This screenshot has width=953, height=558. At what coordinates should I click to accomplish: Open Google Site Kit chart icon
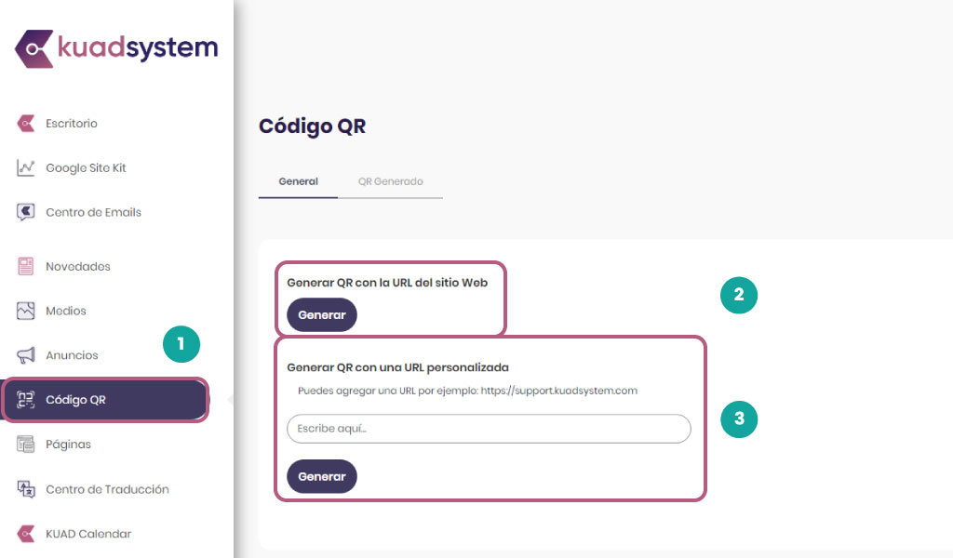point(25,167)
